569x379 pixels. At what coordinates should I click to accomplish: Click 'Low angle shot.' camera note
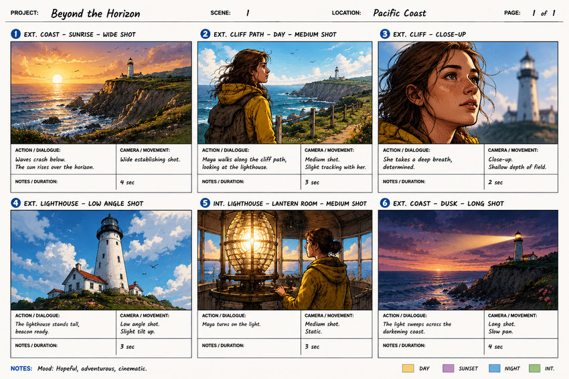click(140, 324)
